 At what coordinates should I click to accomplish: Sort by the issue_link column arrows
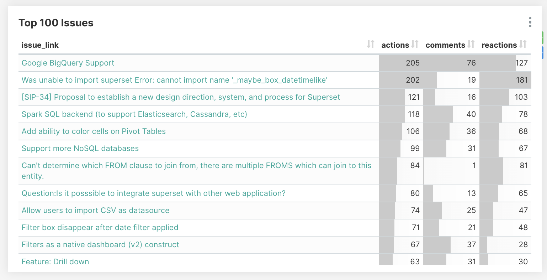pyautogui.click(x=371, y=44)
